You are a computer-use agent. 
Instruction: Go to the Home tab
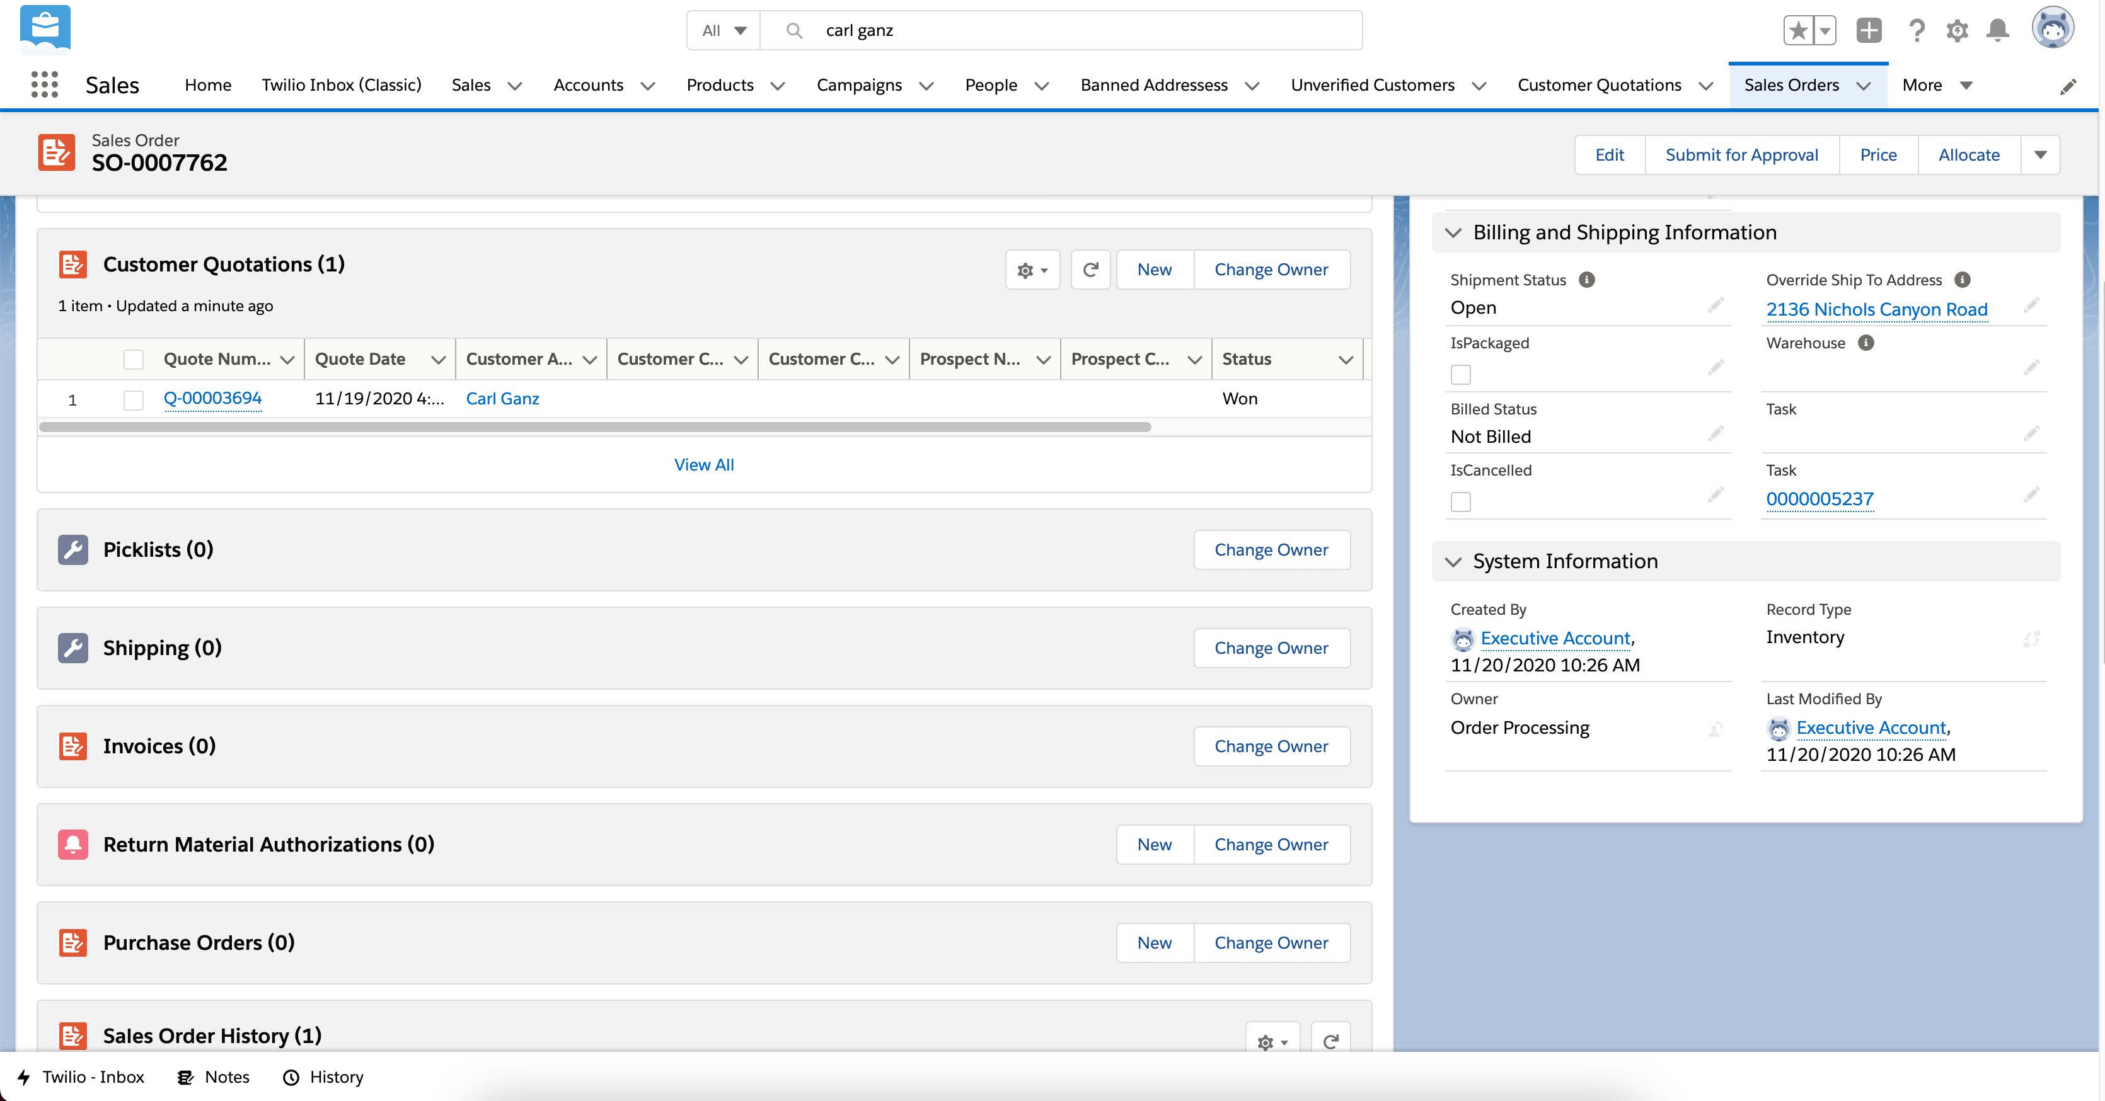(x=207, y=85)
